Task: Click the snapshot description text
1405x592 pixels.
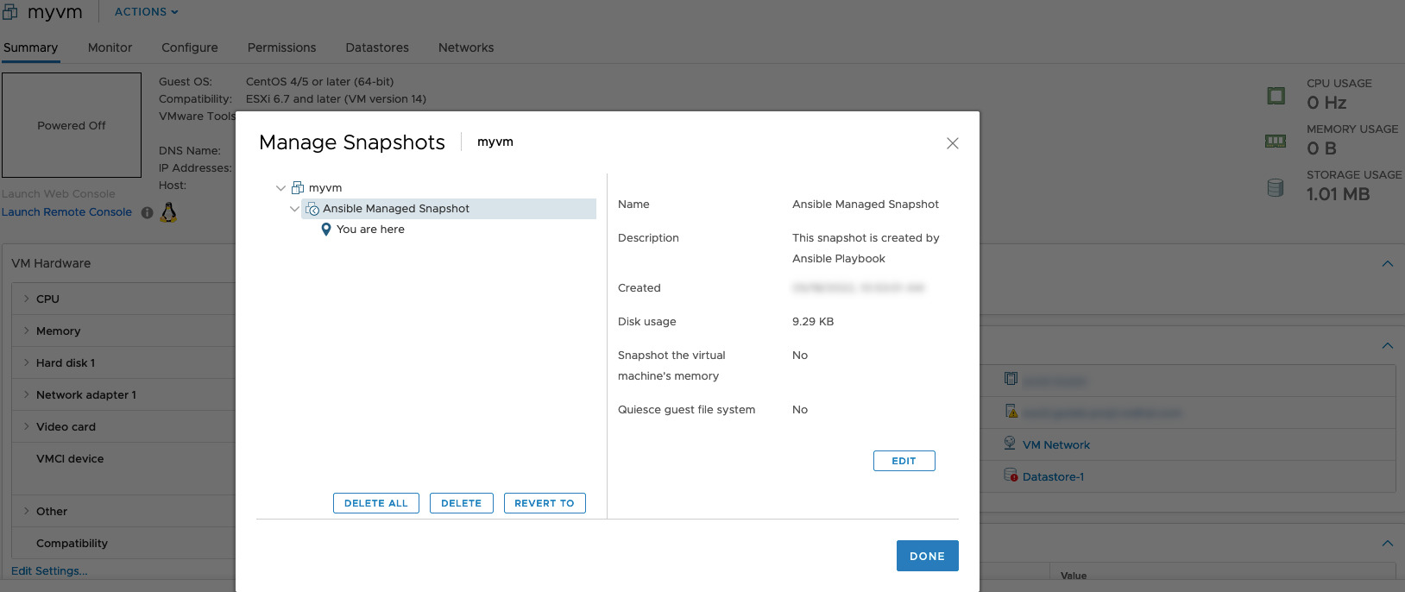Action: point(866,249)
